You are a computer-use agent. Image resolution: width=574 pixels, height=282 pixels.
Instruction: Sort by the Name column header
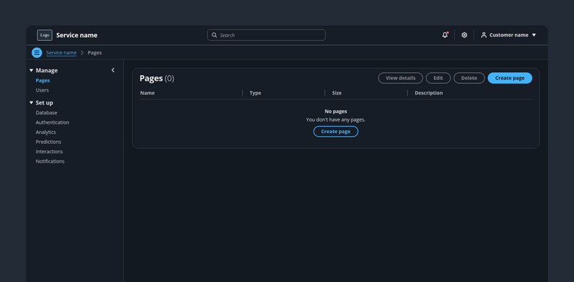point(147,93)
